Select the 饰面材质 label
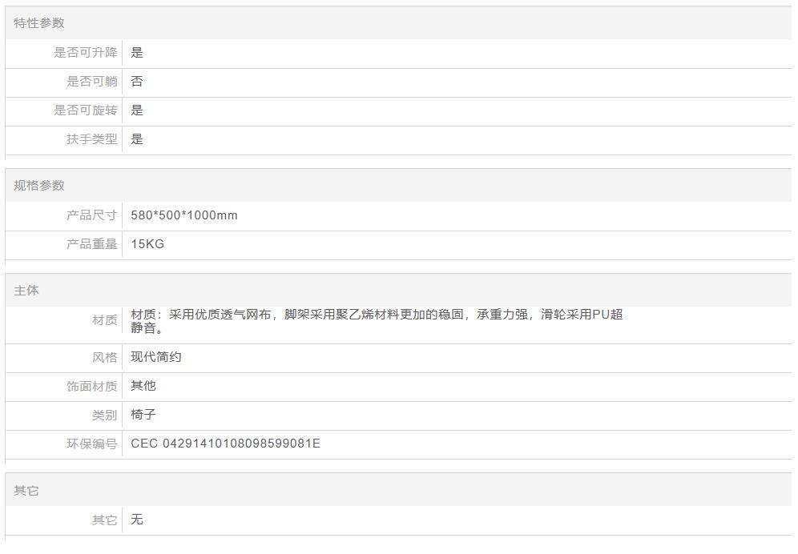 pos(91,387)
